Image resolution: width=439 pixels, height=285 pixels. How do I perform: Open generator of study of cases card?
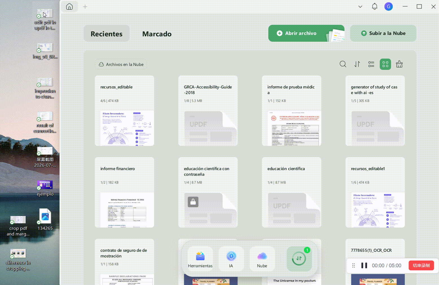click(x=375, y=111)
